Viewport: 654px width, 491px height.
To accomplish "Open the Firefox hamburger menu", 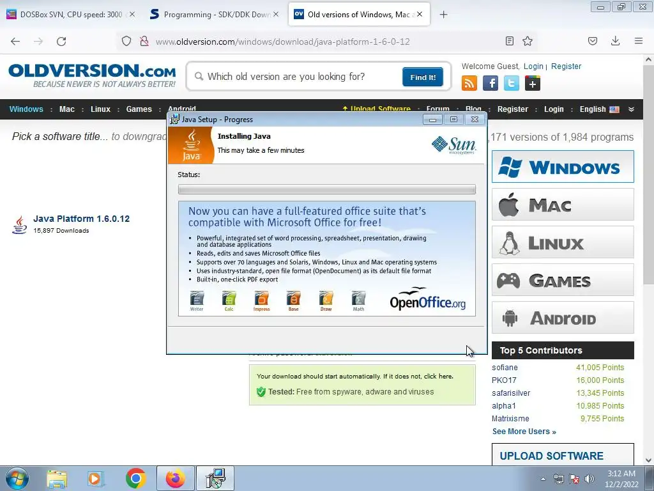I will [639, 41].
